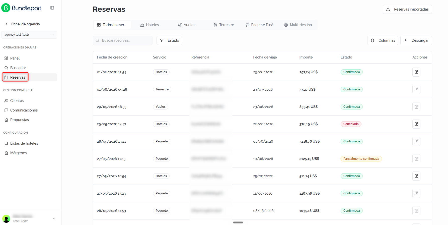Click the Terrestre service badge
Viewport: 448px width, 225px height.
point(162,89)
